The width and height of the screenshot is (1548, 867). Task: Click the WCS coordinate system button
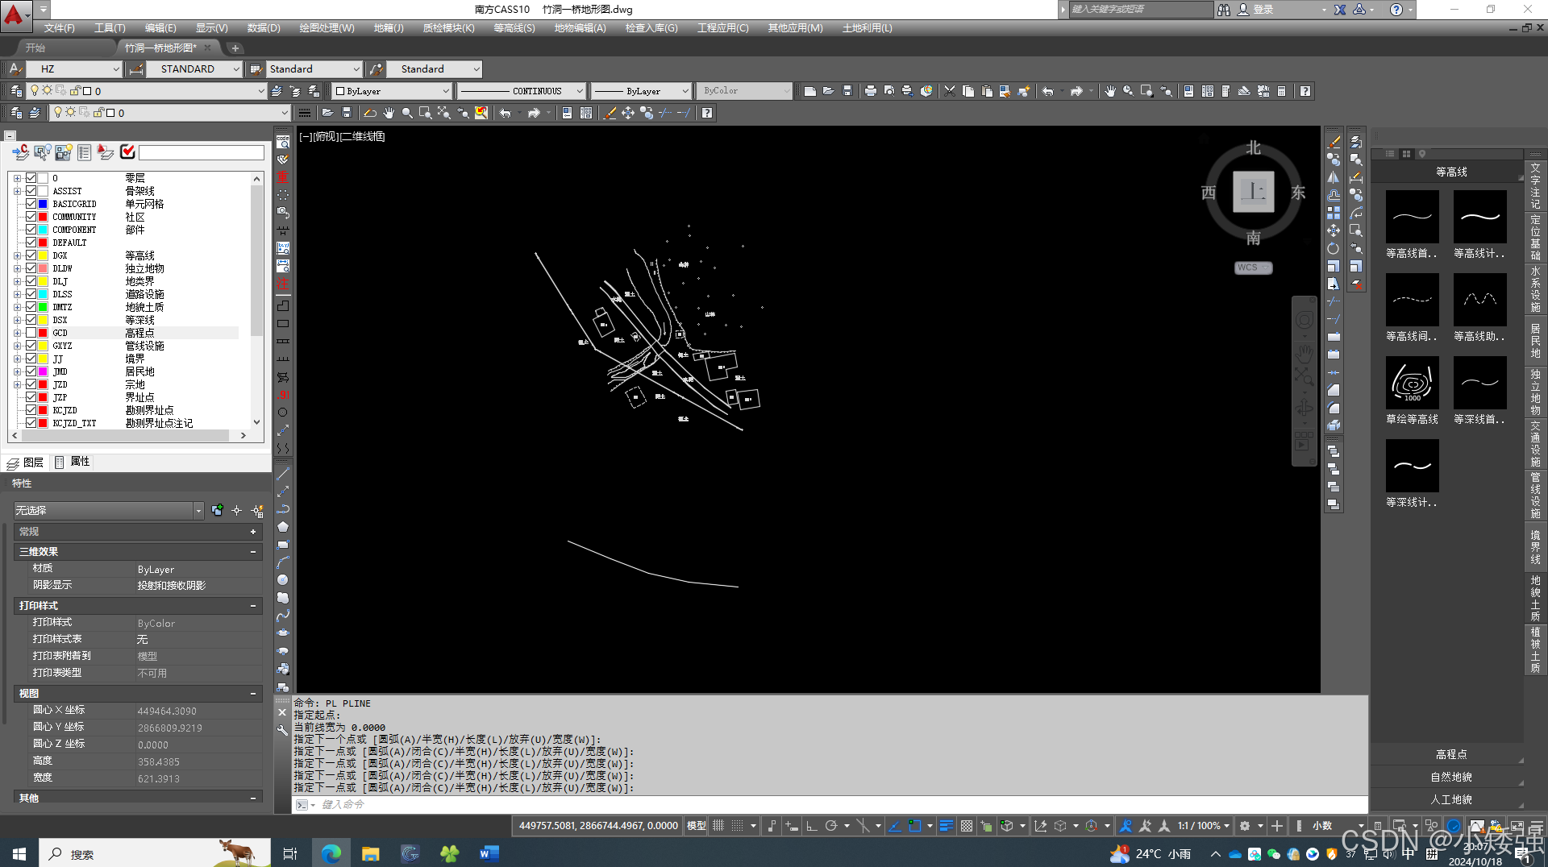coord(1253,268)
